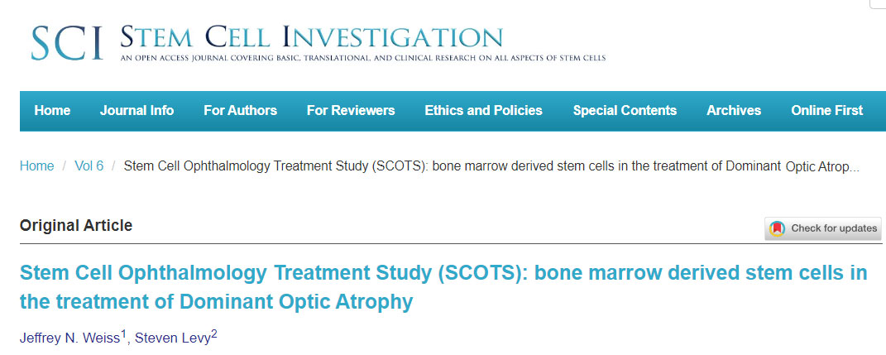Click author name Steven Levy
Viewport: 886px width, 355px height.
coord(173,338)
